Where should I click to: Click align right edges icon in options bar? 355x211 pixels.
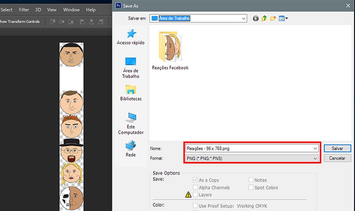tap(101, 22)
